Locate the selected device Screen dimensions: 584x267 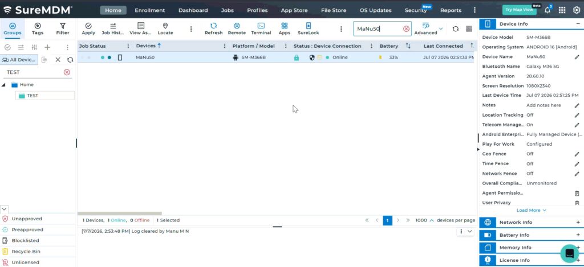coord(165,28)
